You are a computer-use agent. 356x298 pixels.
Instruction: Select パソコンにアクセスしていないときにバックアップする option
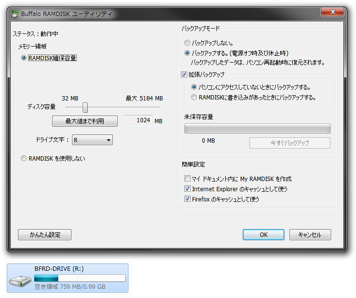[x=194, y=87]
